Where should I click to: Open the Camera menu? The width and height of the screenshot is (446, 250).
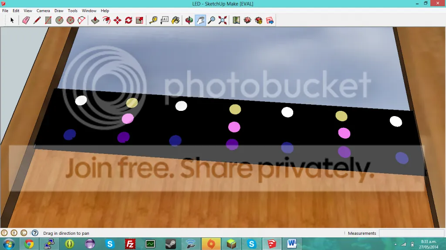coord(43,10)
